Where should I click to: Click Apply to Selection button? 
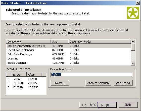(98, 83)
